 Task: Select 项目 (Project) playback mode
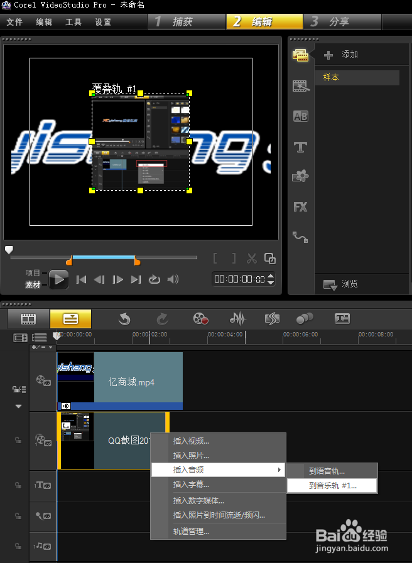pyautogui.click(x=33, y=273)
